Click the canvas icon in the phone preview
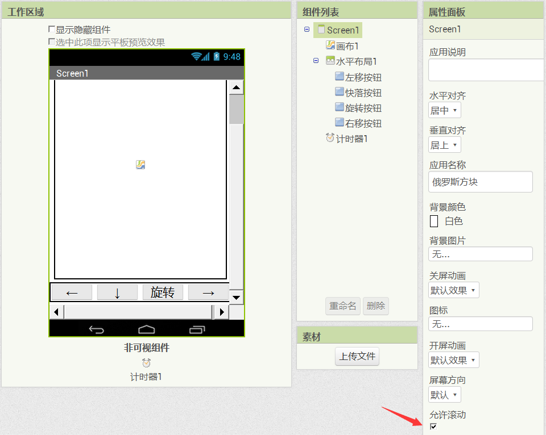546x435 pixels. tap(140, 165)
